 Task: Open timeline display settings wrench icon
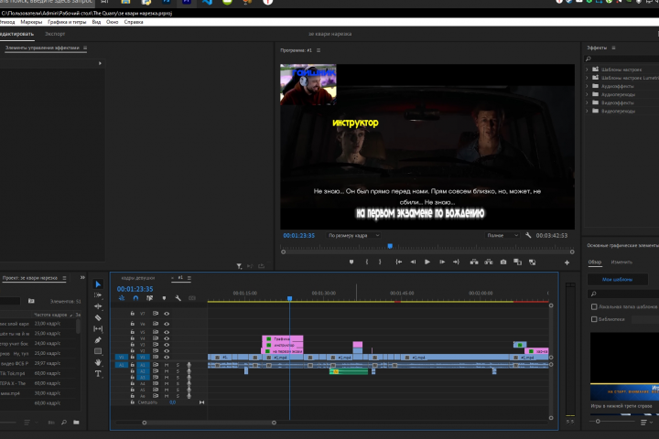point(176,297)
